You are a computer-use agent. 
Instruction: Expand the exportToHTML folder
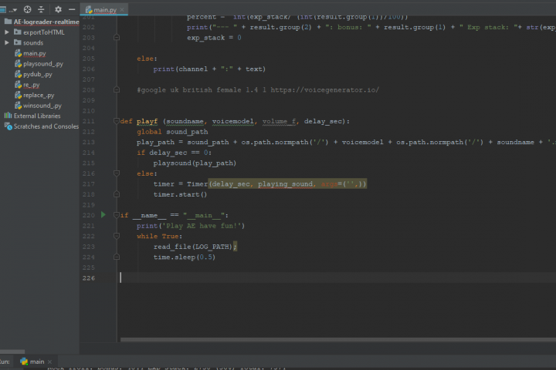click(x=7, y=32)
